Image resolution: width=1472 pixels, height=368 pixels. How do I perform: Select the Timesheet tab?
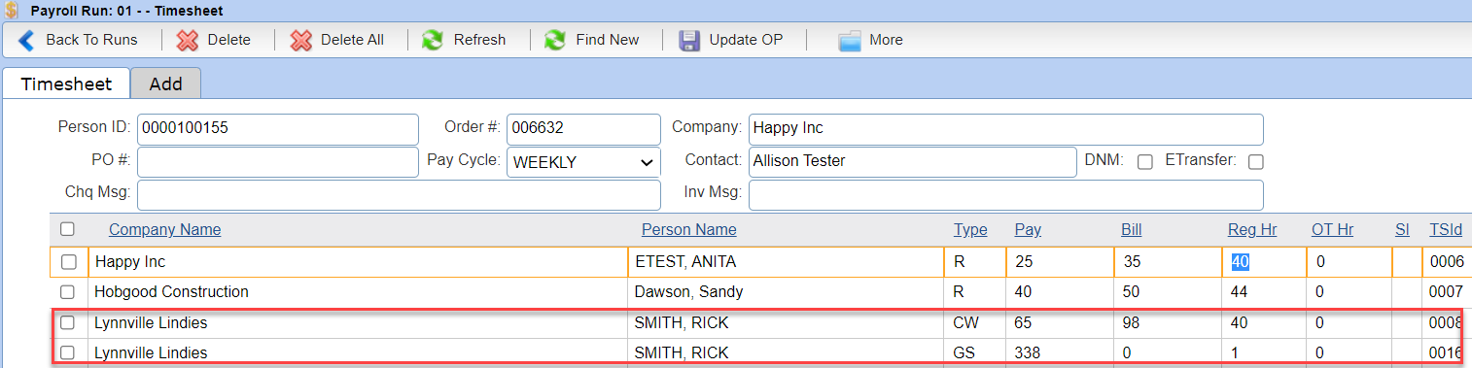[x=66, y=84]
